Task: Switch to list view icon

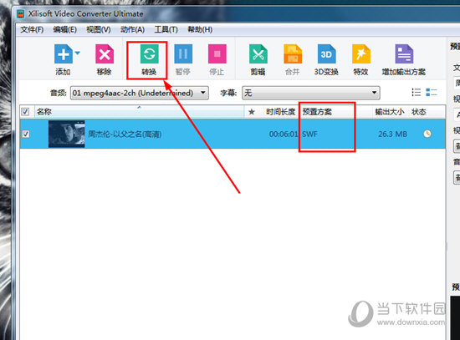Action: [x=416, y=93]
